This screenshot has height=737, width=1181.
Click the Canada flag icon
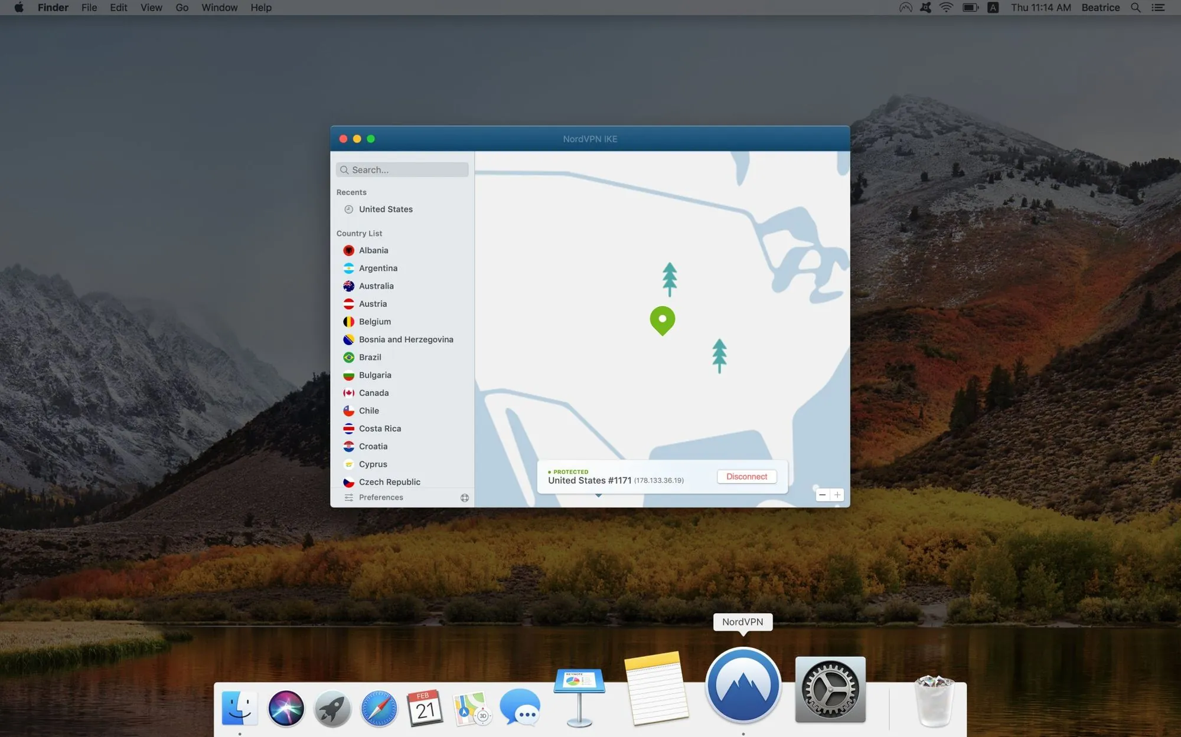click(x=348, y=392)
